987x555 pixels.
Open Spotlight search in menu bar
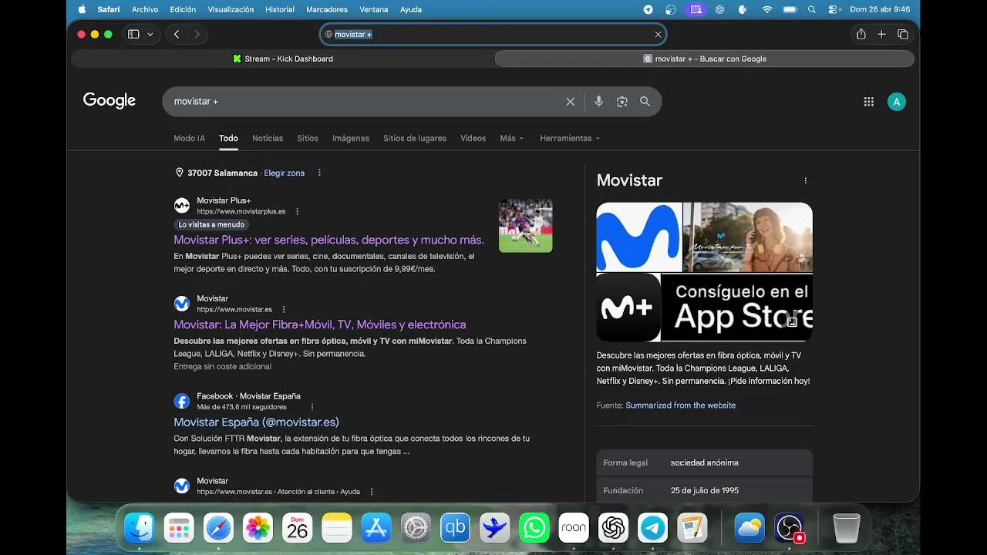coord(812,9)
